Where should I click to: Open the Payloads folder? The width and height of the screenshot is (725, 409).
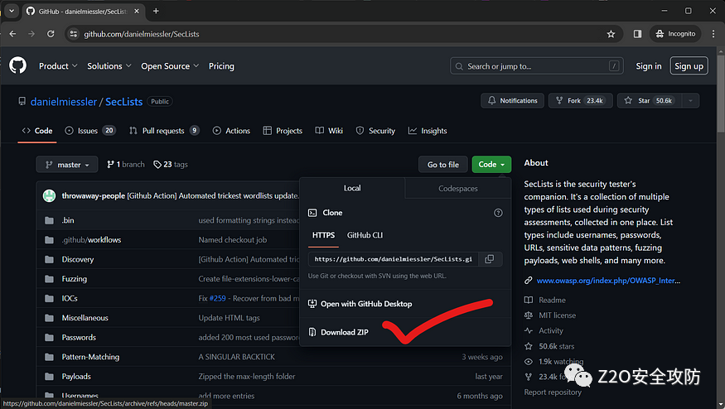(76, 376)
